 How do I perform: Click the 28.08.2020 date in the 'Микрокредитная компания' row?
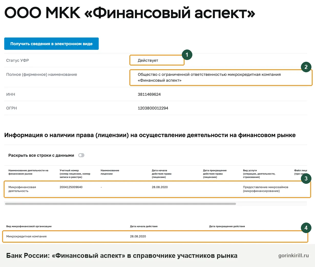click(138, 236)
